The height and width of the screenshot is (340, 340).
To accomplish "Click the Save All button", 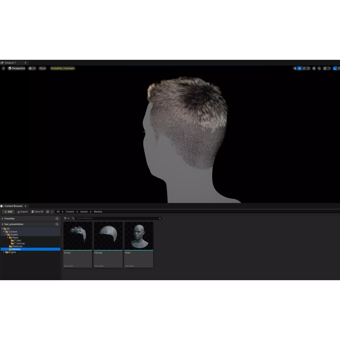I will 37,212.
